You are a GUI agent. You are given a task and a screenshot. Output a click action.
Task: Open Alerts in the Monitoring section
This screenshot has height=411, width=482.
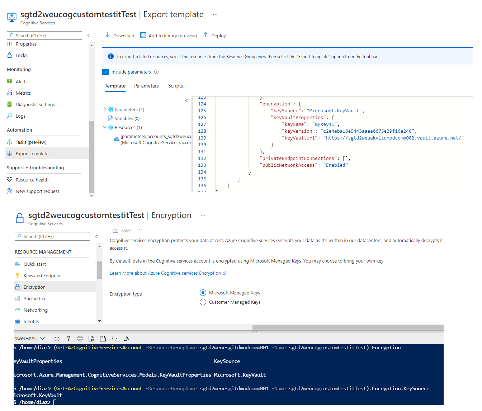22,81
